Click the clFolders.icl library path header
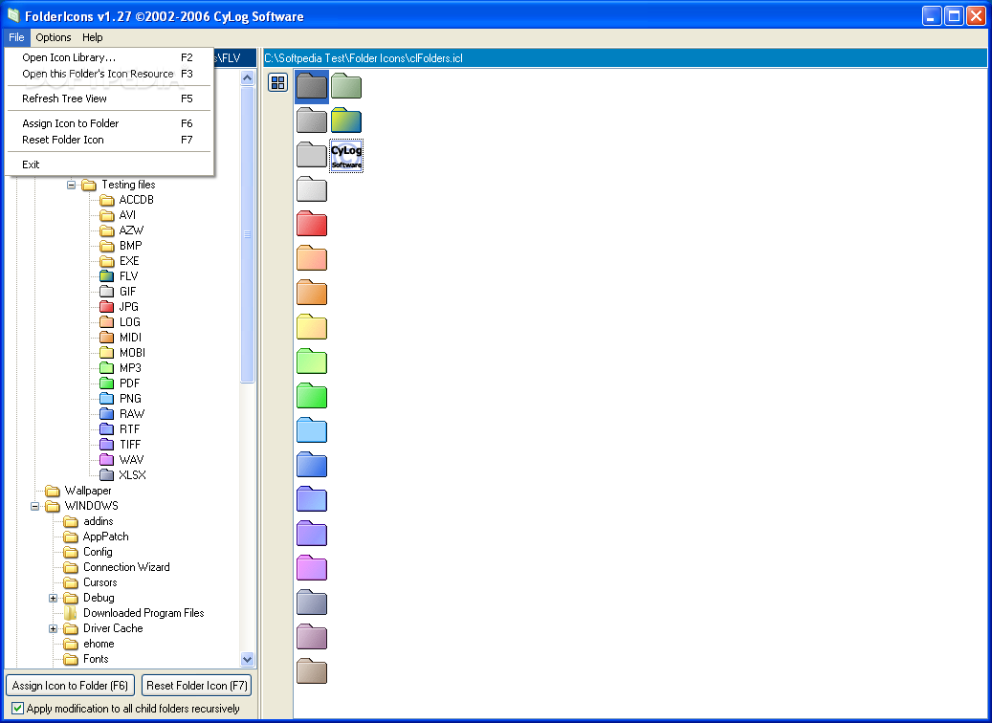 [x=625, y=58]
